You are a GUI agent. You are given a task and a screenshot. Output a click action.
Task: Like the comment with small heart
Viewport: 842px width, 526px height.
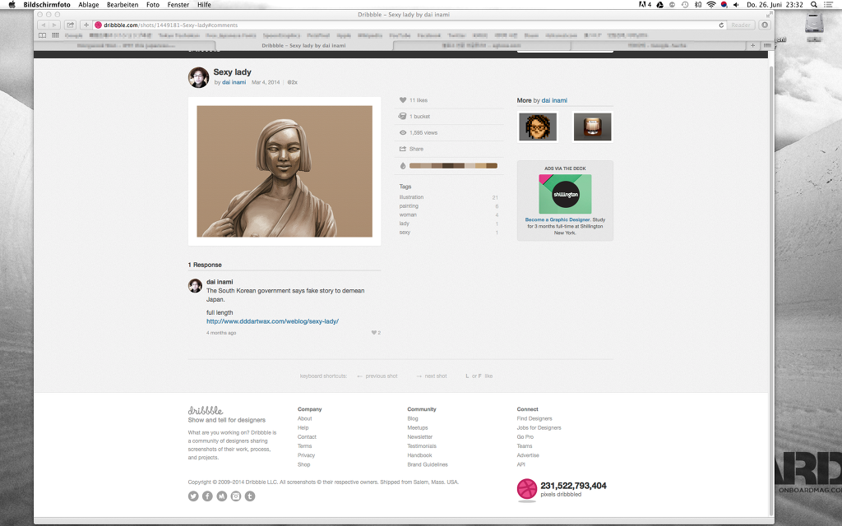point(374,333)
